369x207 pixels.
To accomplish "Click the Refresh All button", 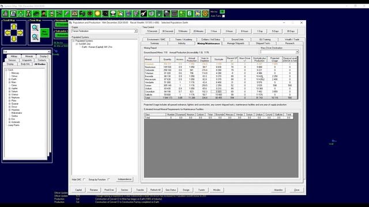I will pos(155,190).
